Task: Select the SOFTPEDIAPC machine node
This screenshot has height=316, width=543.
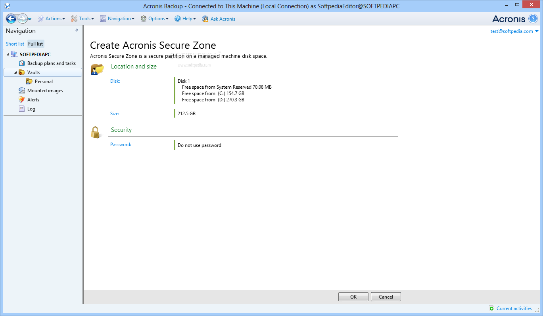Action: [x=35, y=54]
